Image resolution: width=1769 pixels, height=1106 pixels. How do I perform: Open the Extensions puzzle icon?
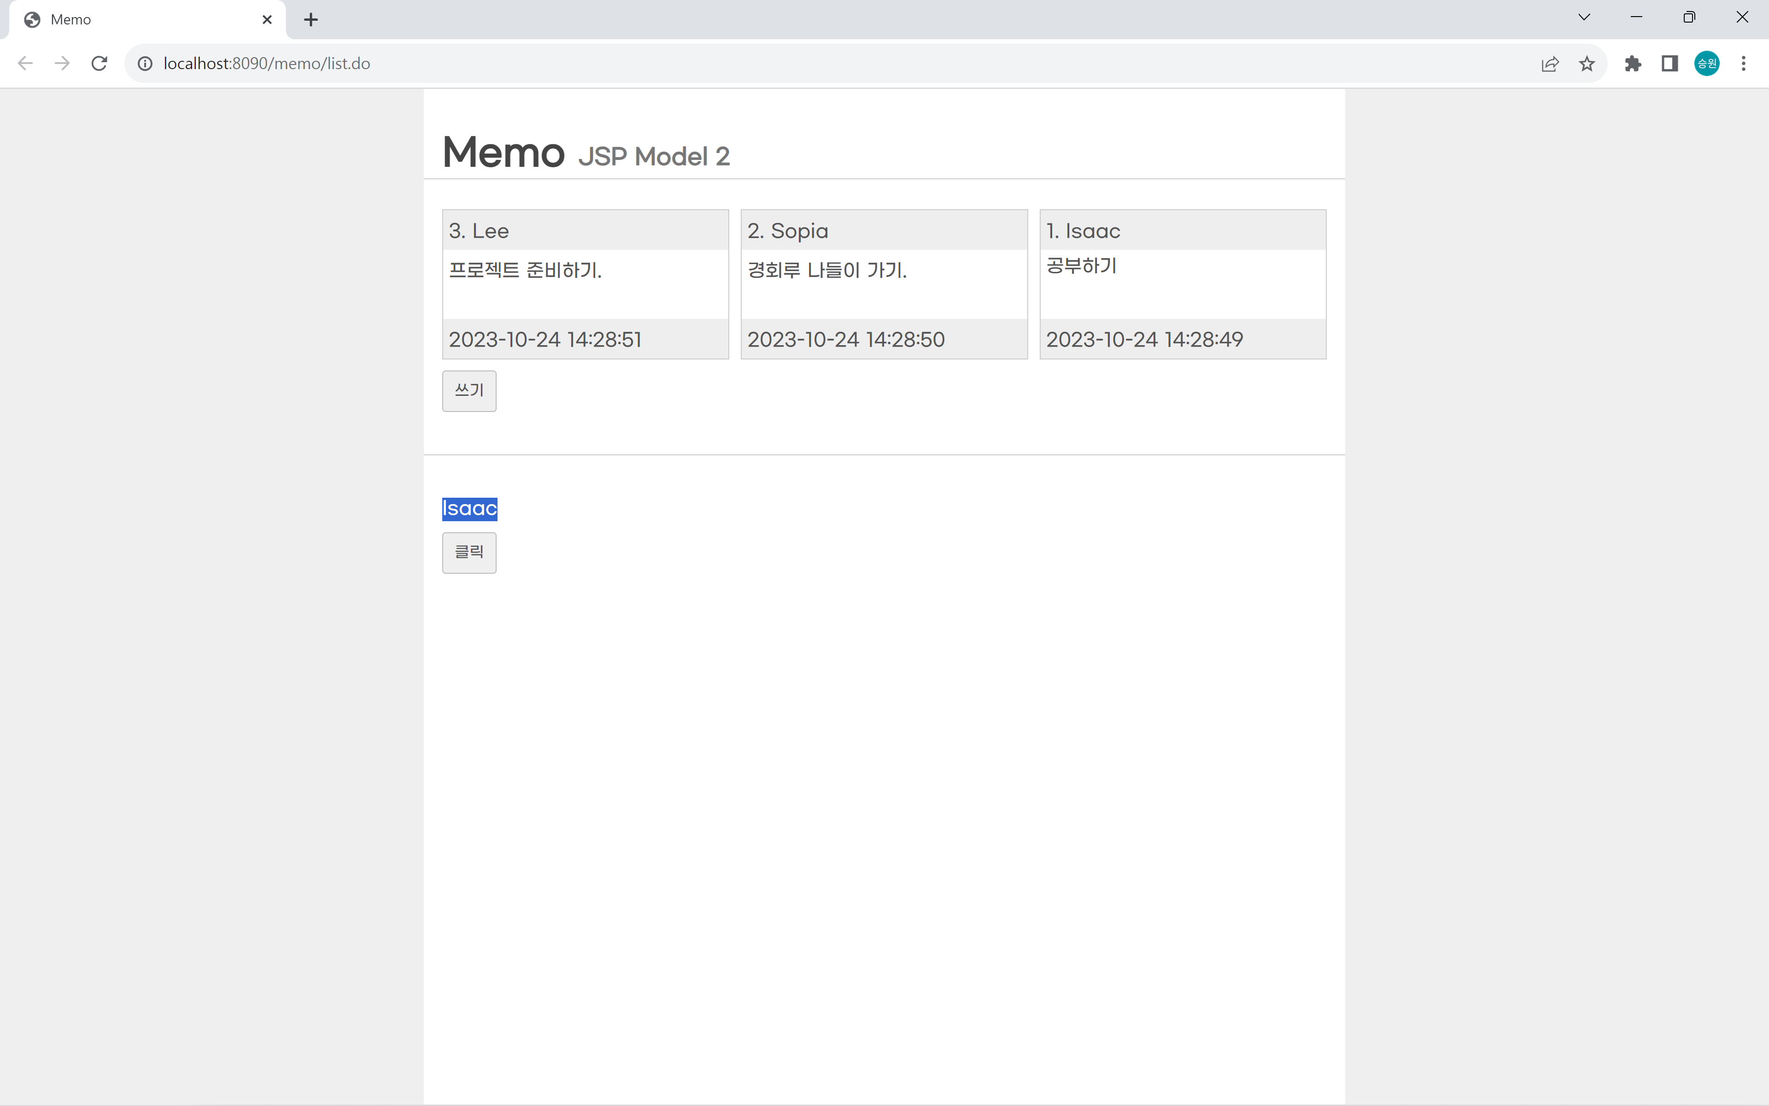tap(1633, 64)
